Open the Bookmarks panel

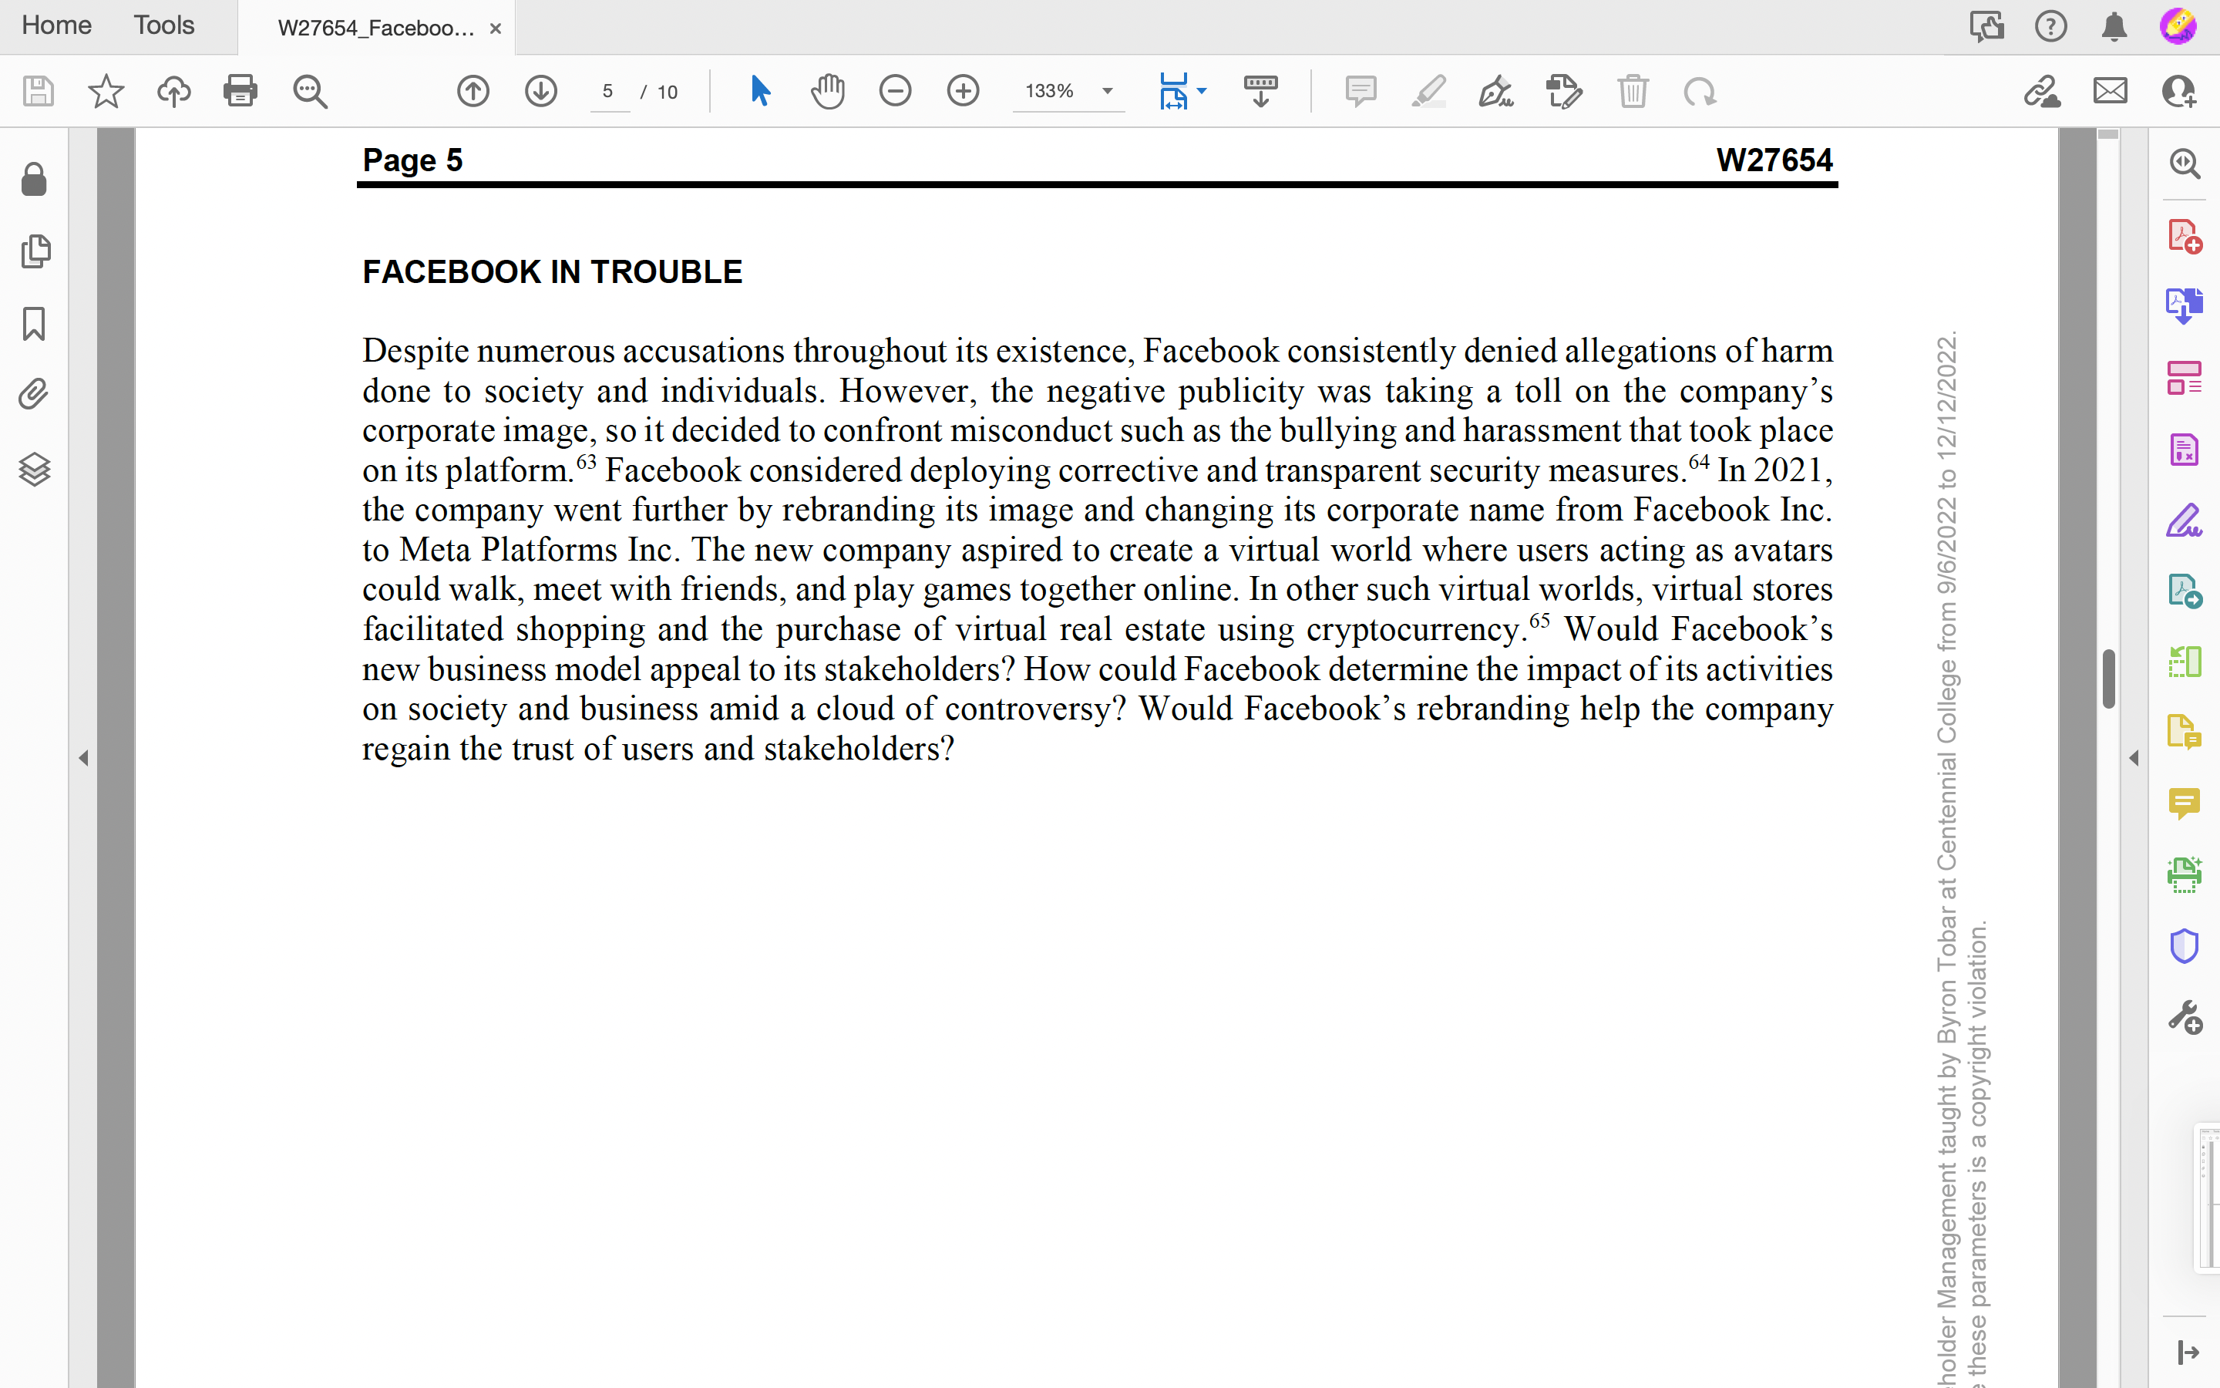click(34, 323)
